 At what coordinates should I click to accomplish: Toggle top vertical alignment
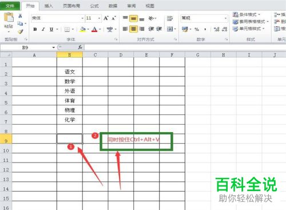pos(125,18)
